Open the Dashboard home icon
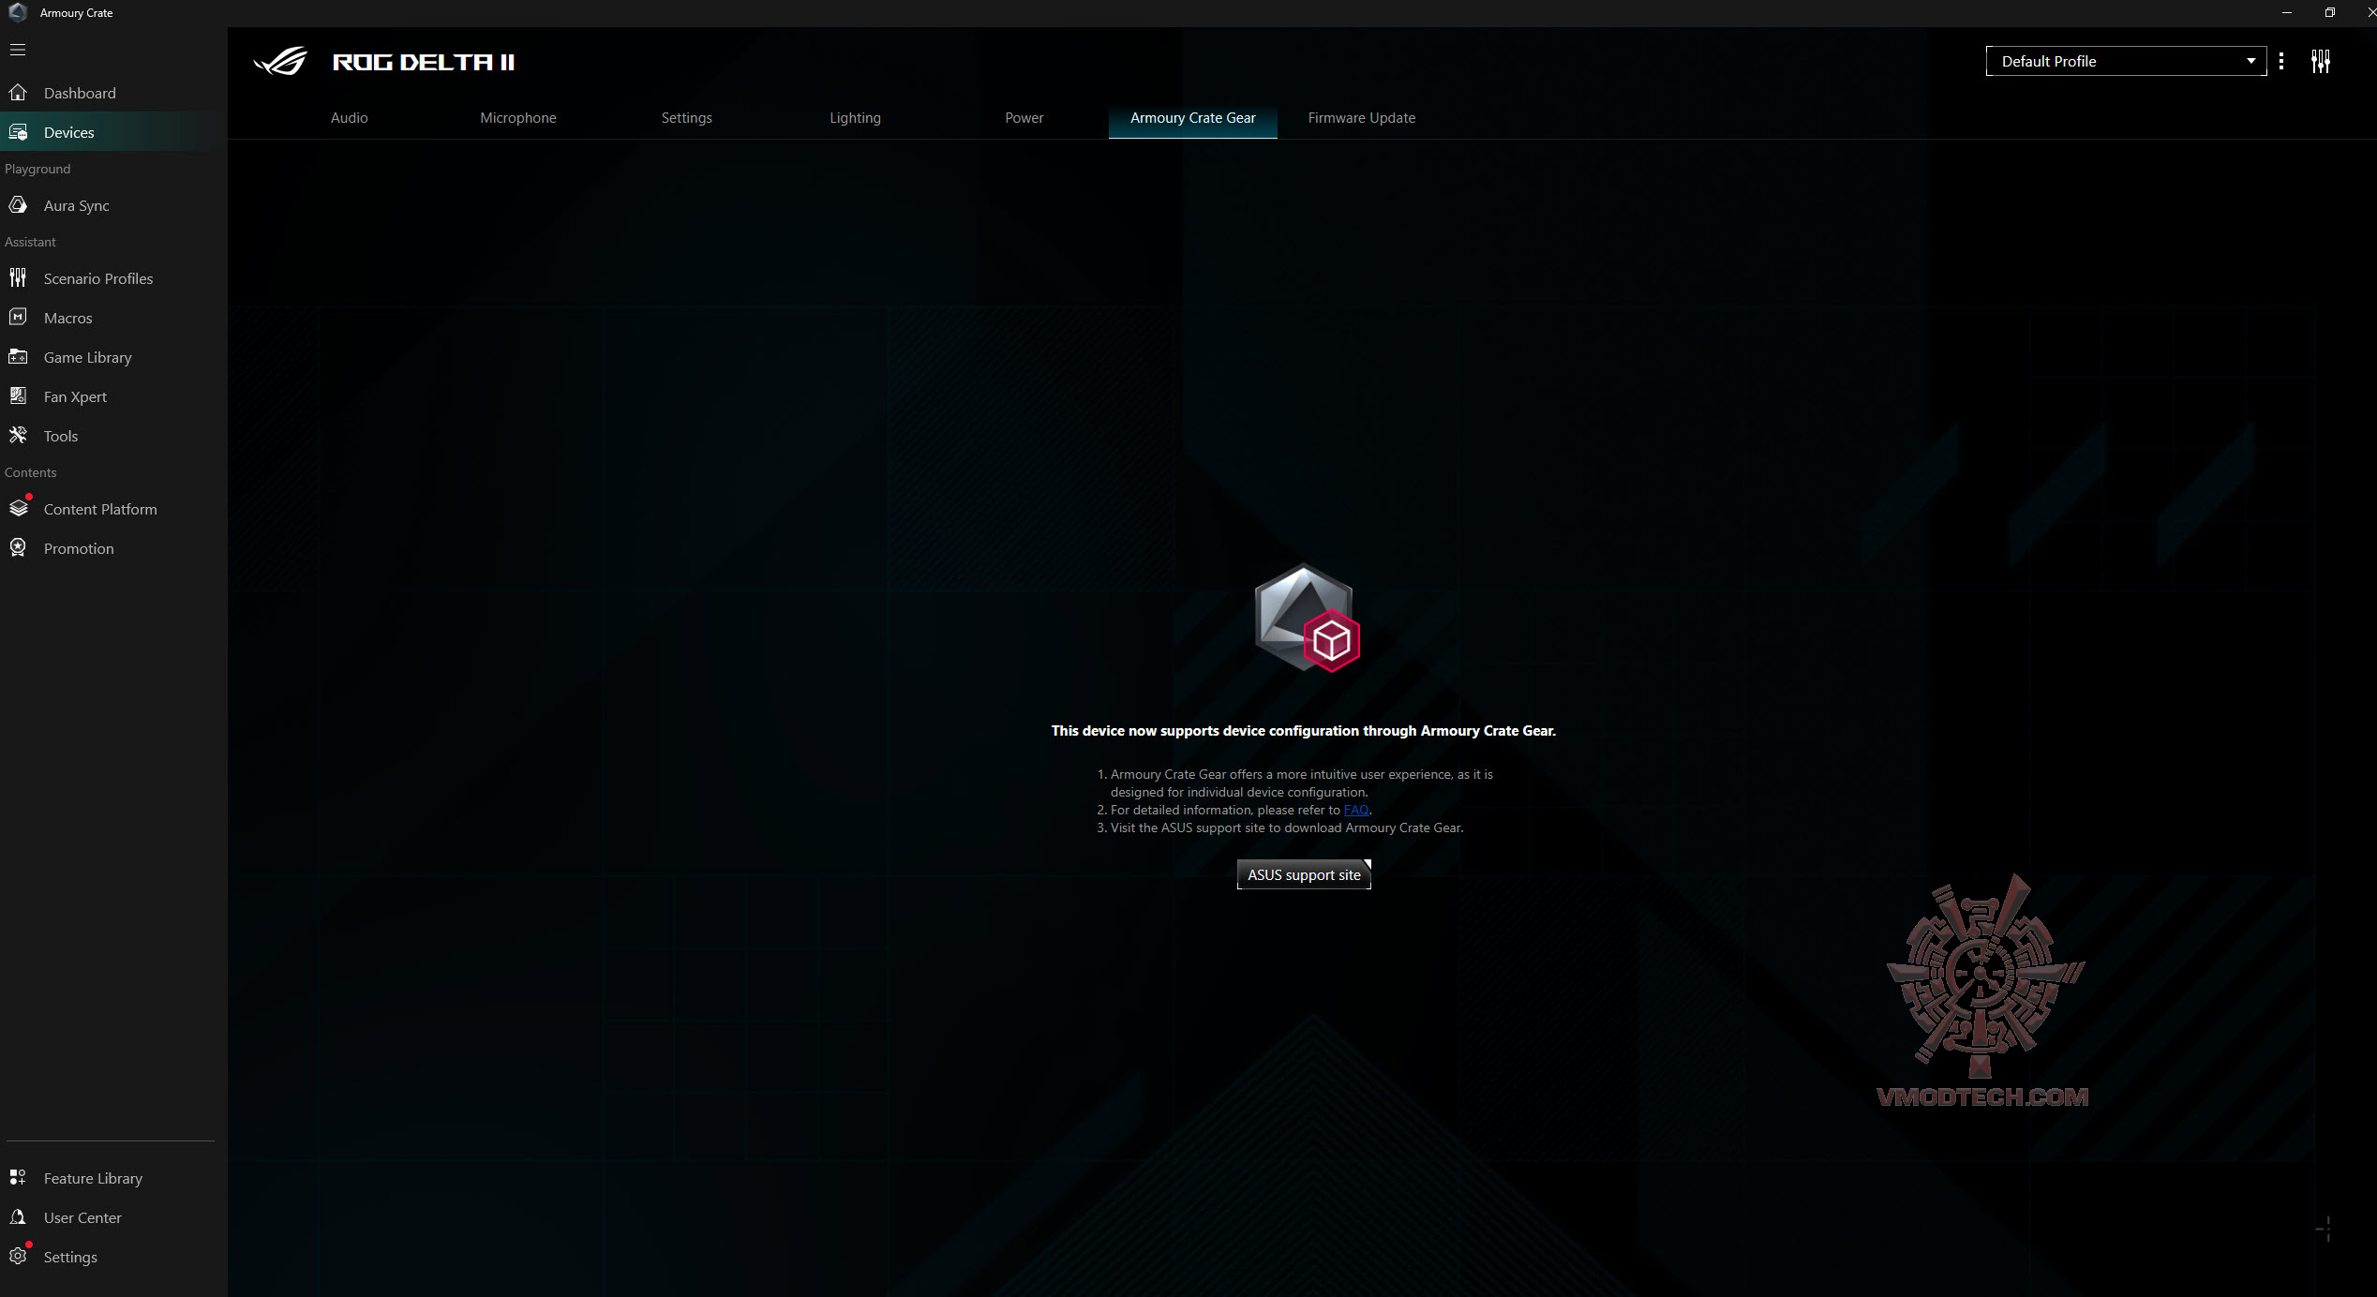This screenshot has width=2377, height=1297. coord(18,93)
